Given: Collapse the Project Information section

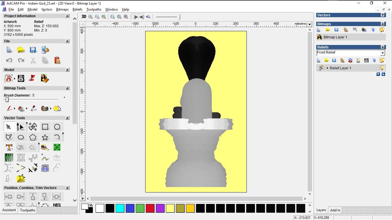Looking at the screenshot, I should pos(67,16).
